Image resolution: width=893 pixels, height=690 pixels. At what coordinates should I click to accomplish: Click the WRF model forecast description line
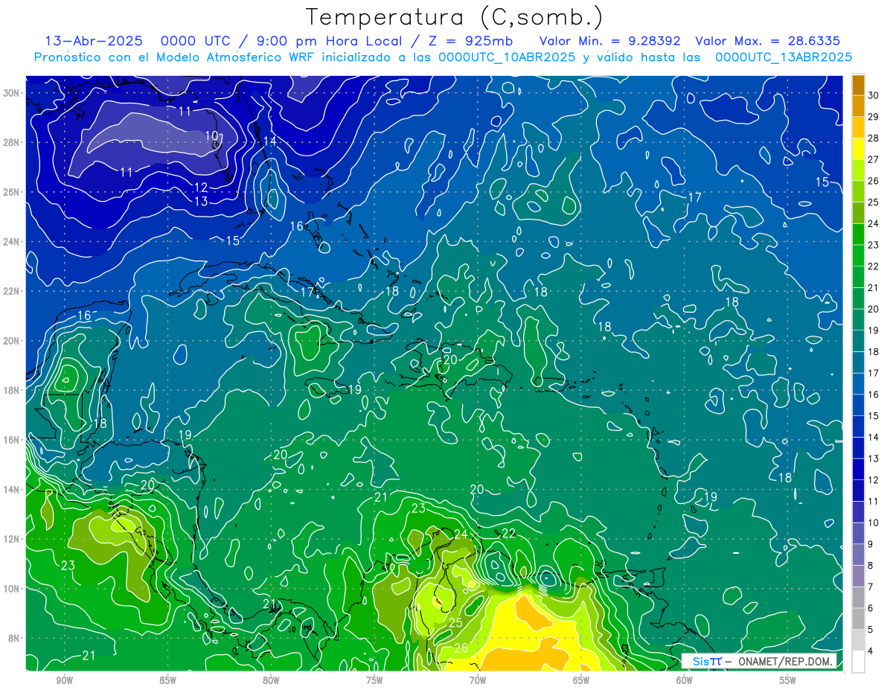pyautogui.click(x=443, y=57)
